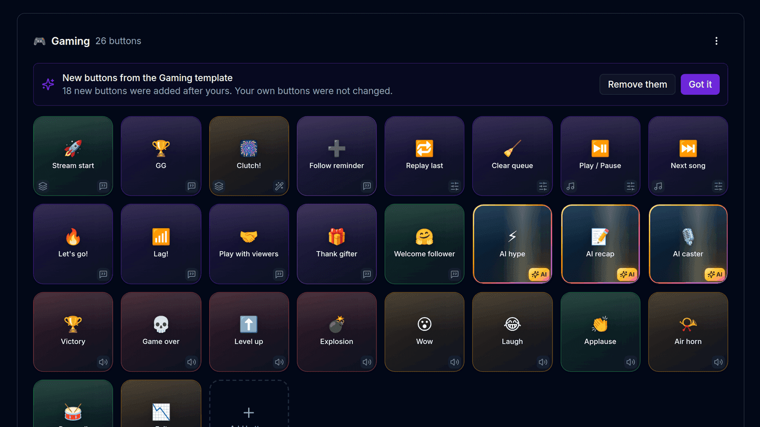Click the drum emoji tile in the last row
Screen dimensions: 760x427
[73, 404]
